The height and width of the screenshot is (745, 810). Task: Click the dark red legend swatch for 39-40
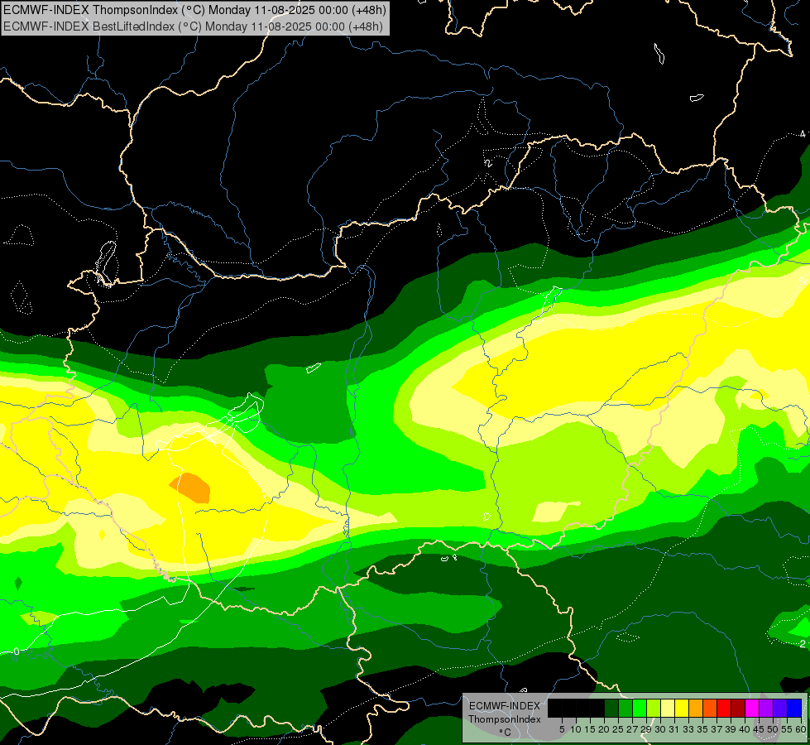point(738,708)
